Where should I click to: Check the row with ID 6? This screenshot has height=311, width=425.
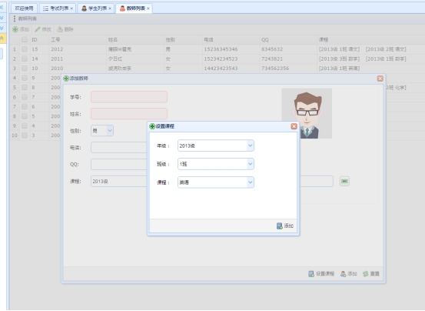click(25, 106)
